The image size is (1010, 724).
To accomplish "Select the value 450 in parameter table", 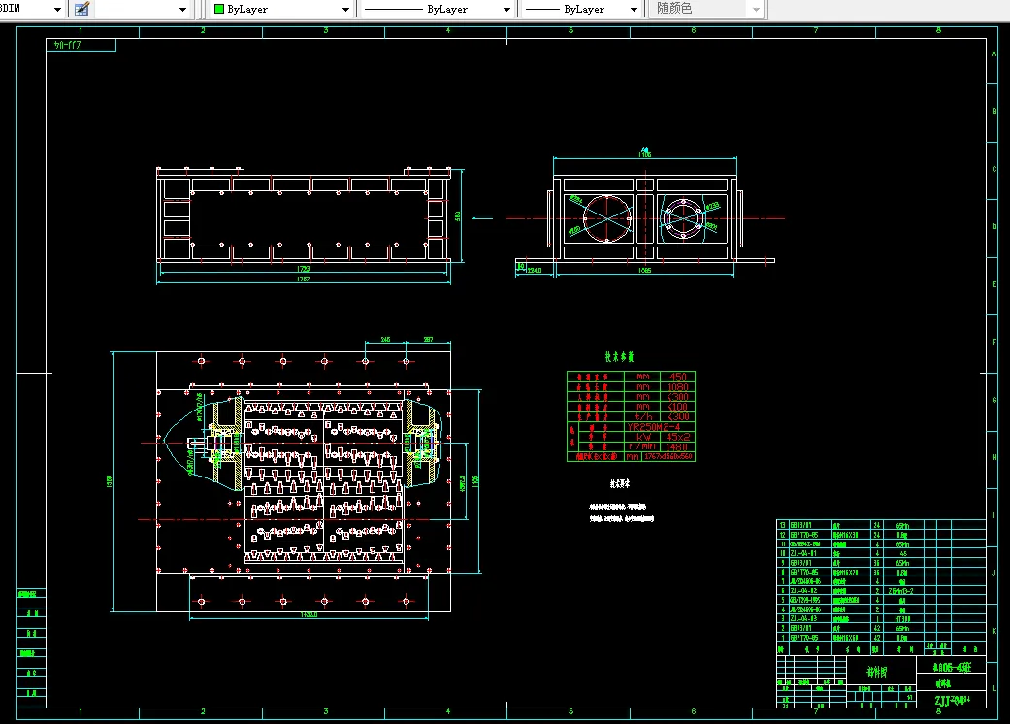I will coord(677,377).
